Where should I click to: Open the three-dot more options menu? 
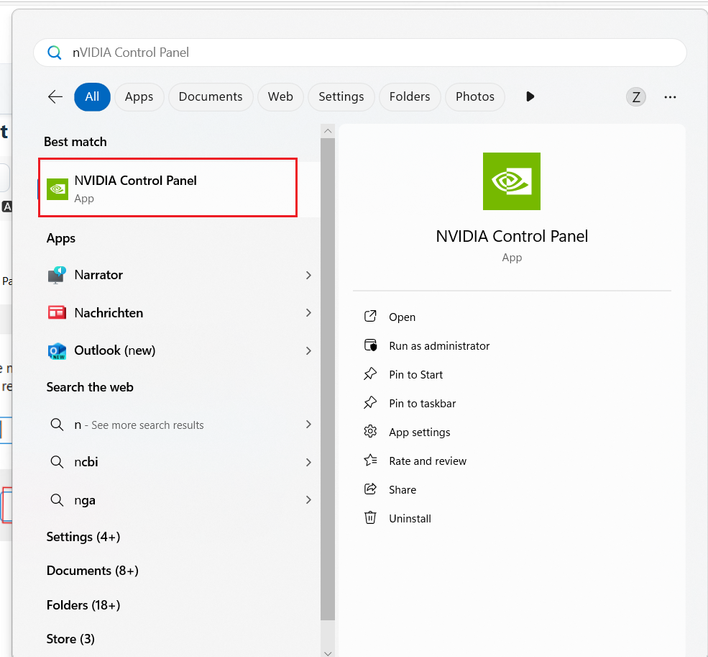pos(670,96)
